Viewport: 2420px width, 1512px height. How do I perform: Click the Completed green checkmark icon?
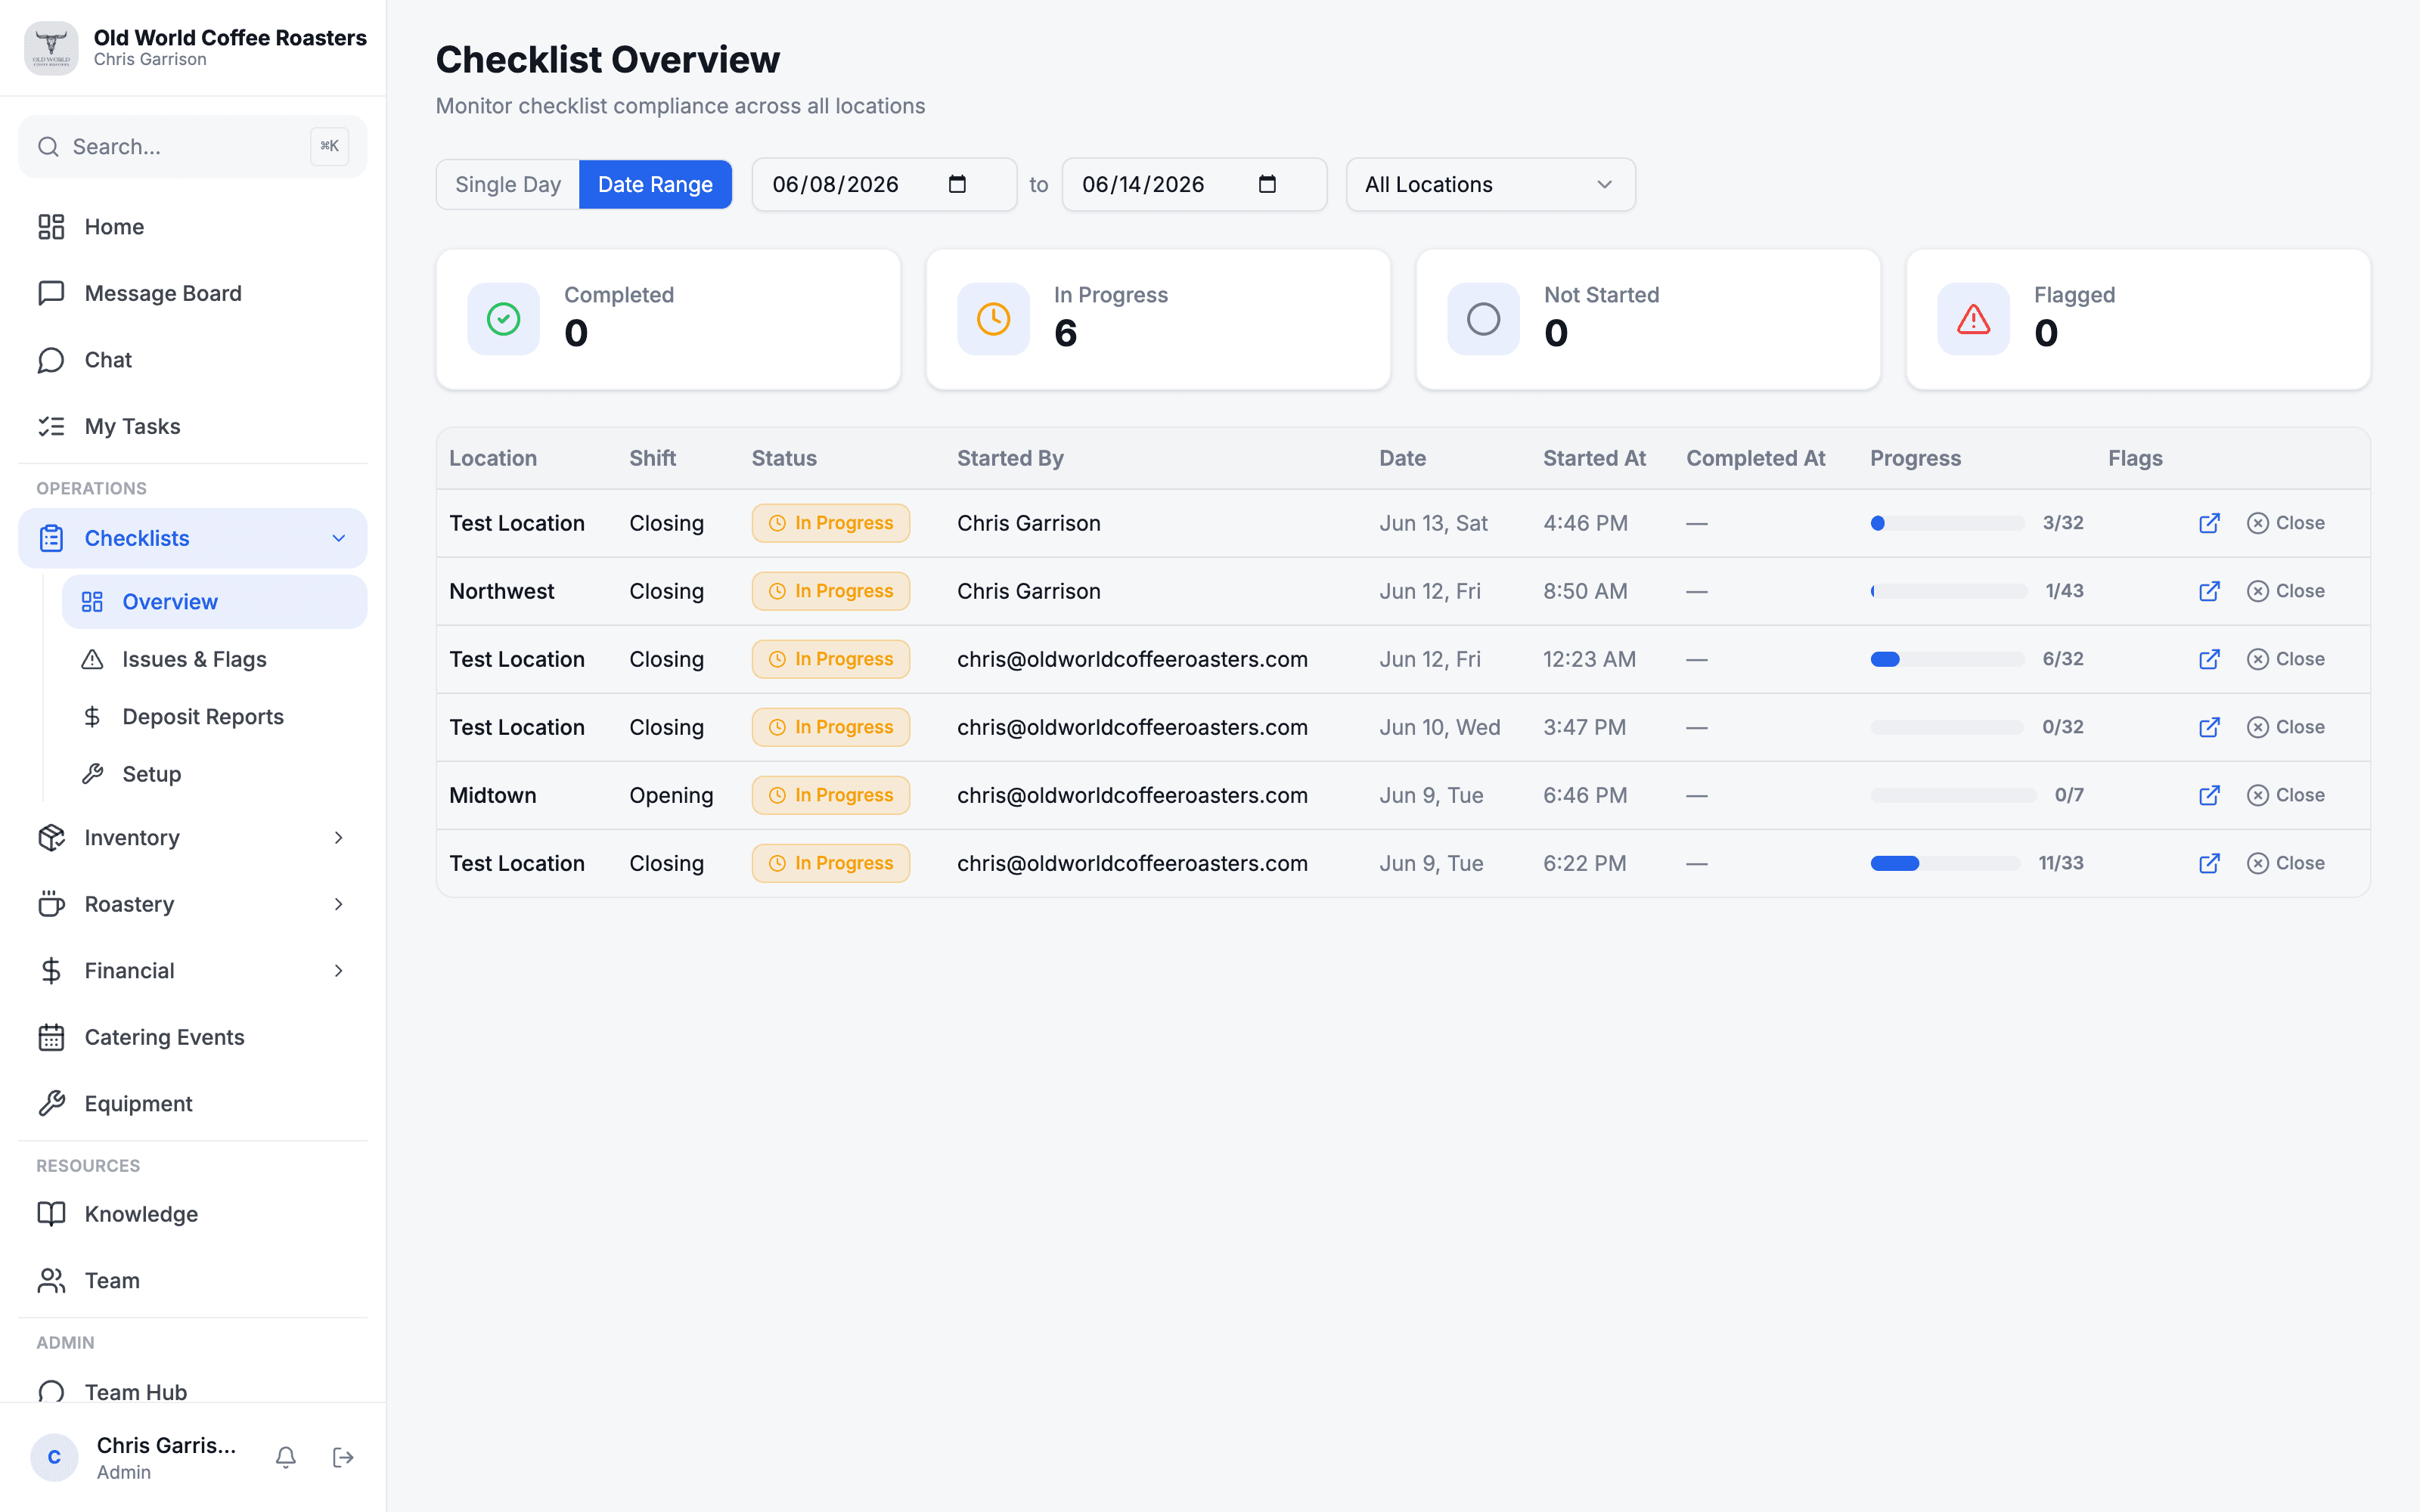503,319
